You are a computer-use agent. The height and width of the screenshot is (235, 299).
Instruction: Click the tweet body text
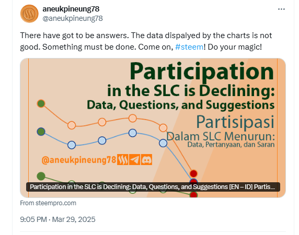coord(146,41)
